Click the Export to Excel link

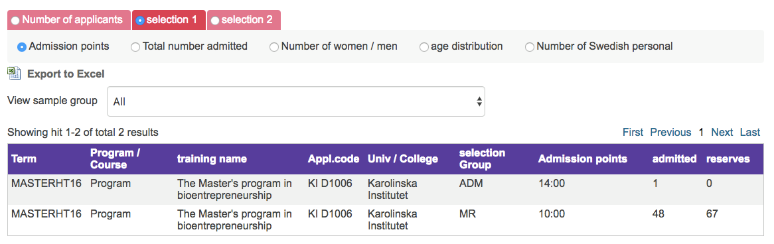[x=66, y=74]
